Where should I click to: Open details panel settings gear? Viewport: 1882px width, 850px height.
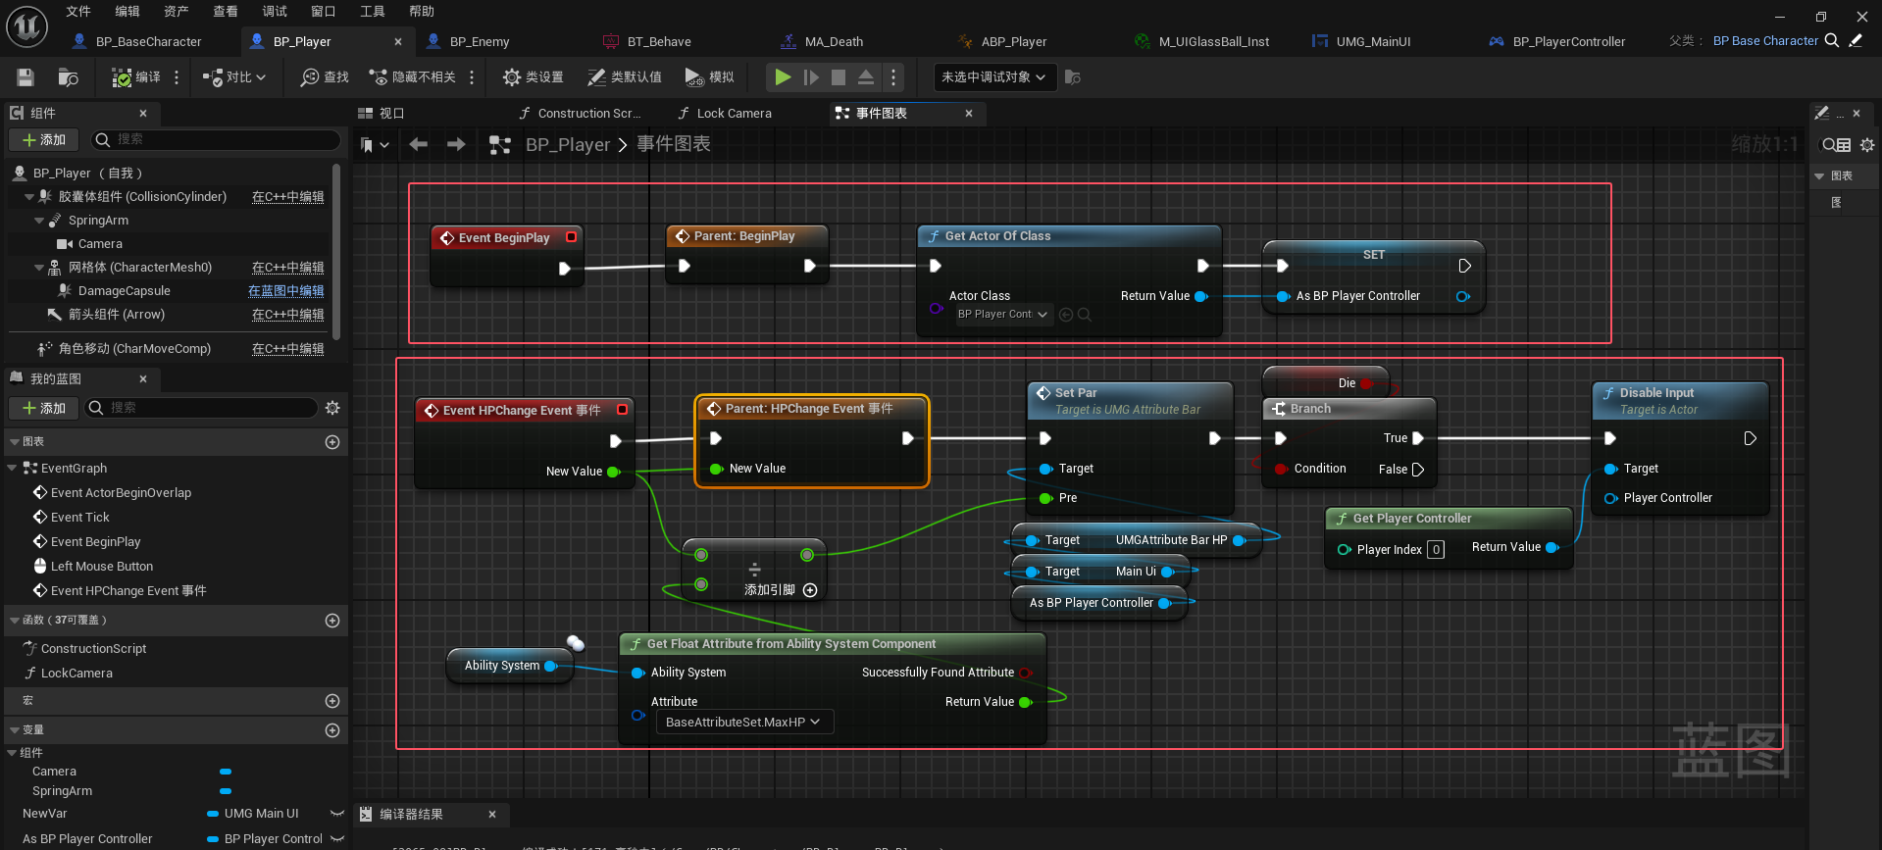tap(1867, 145)
